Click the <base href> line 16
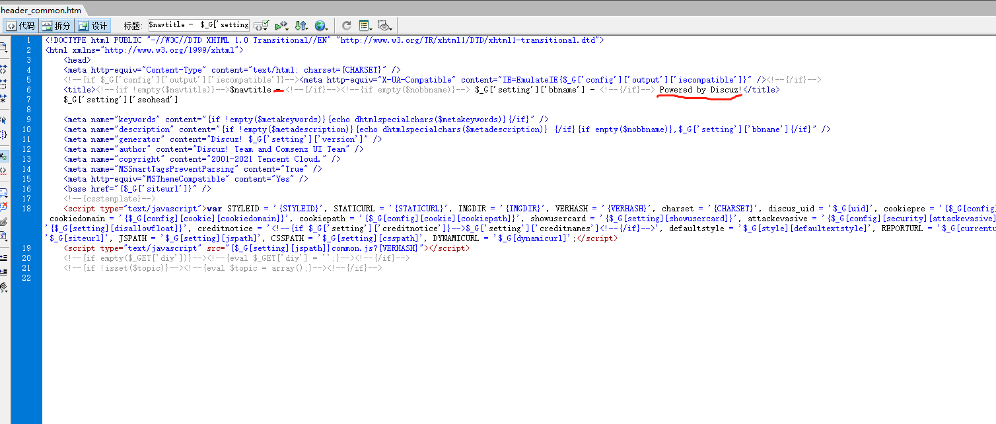 click(x=137, y=189)
